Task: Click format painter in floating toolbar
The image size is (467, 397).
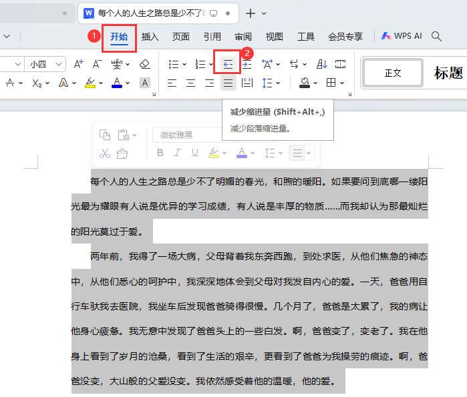Action: tap(122, 153)
